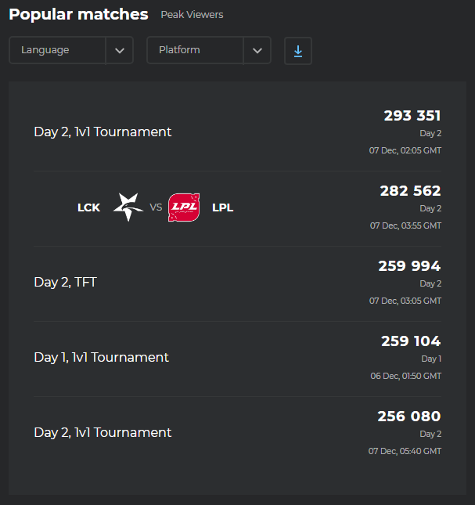Click the 293 351 peak viewers figure

click(x=412, y=116)
